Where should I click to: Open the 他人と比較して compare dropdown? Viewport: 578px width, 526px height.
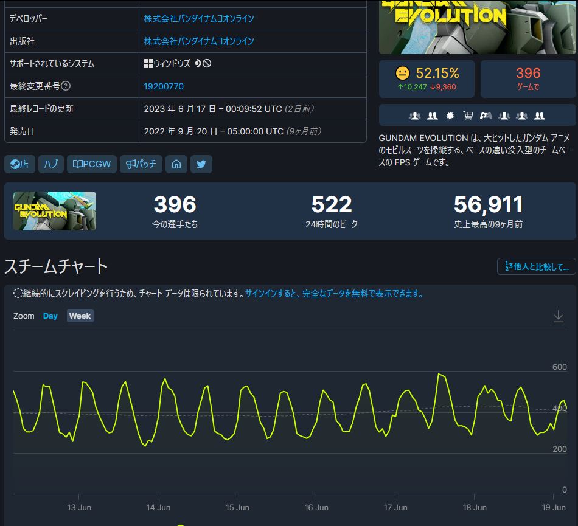point(536,266)
